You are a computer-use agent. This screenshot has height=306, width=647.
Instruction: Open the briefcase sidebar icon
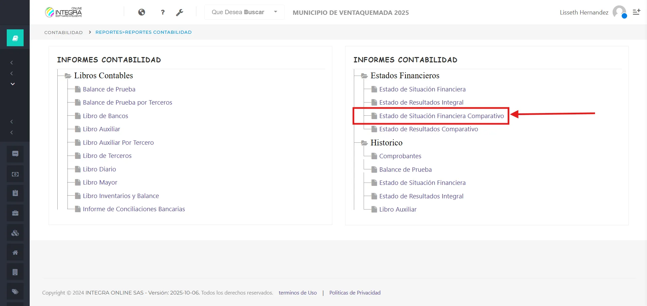tap(15, 213)
